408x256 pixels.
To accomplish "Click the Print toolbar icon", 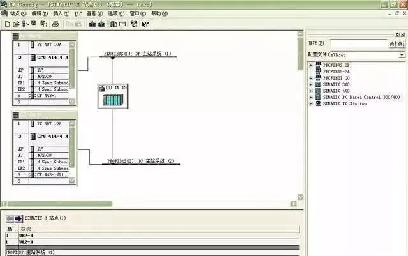I will tap(55, 24).
